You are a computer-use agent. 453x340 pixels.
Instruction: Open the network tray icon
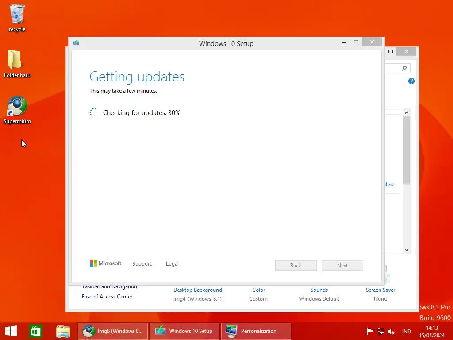coord(381,331)
